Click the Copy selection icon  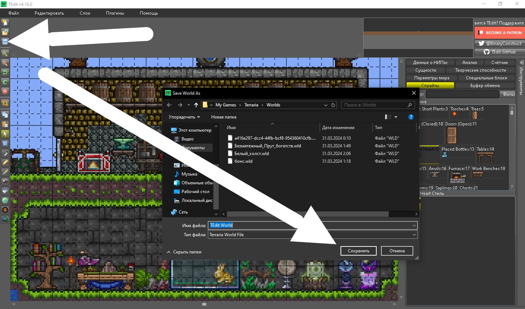pos(5,115)
